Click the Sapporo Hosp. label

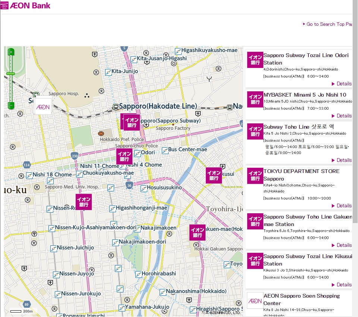pyautogui.click(x=64, y=94)
